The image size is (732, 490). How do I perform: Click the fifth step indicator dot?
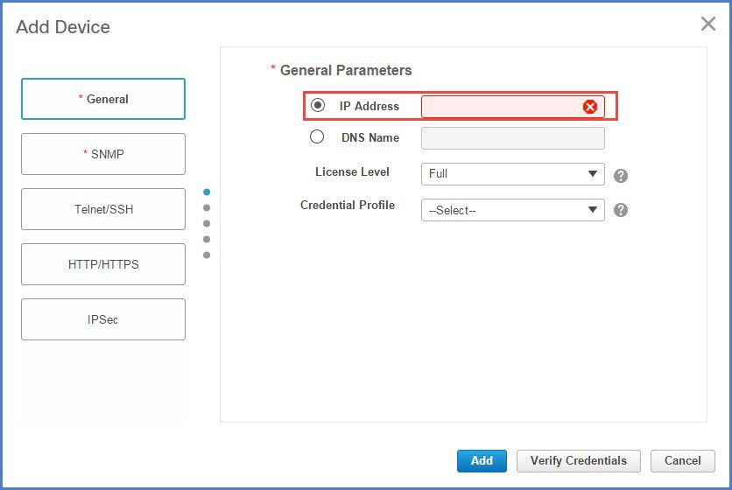(207, 255)
